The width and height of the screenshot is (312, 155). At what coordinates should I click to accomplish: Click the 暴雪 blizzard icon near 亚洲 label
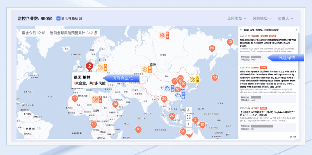pos(147,70)
